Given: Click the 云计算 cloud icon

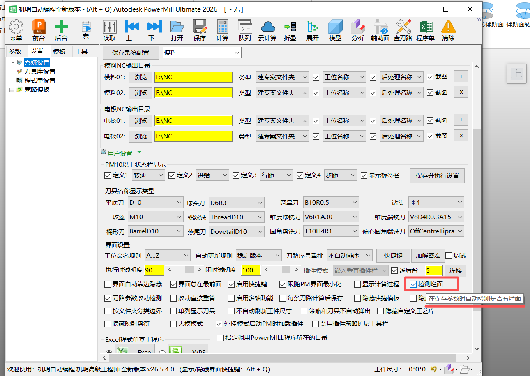Looking at the screenshot, I should click(267, 30).
